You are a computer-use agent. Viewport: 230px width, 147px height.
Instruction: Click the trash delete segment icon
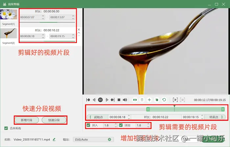point(142,100)
